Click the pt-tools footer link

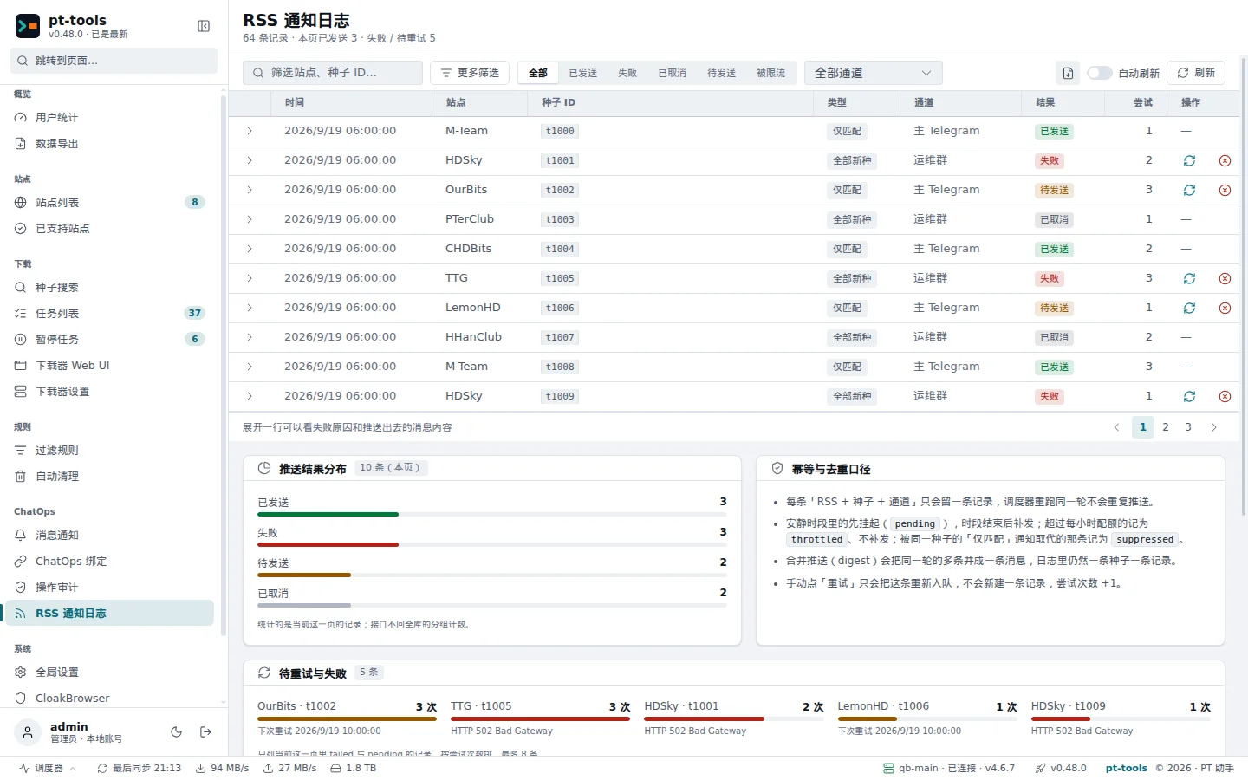pyautogui.click(x=1126, y=769)
